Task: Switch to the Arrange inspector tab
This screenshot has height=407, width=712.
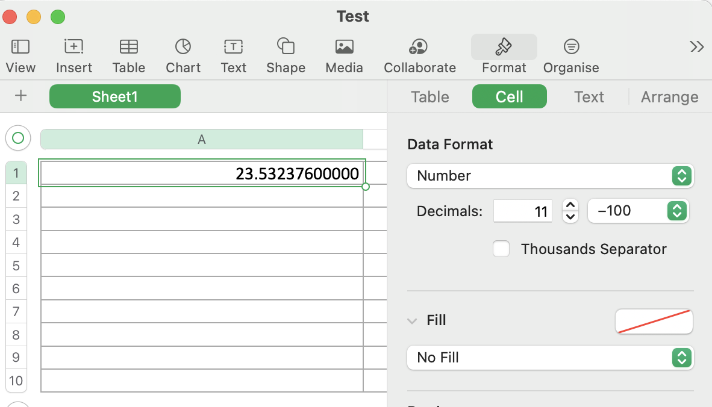Action: 669,97
